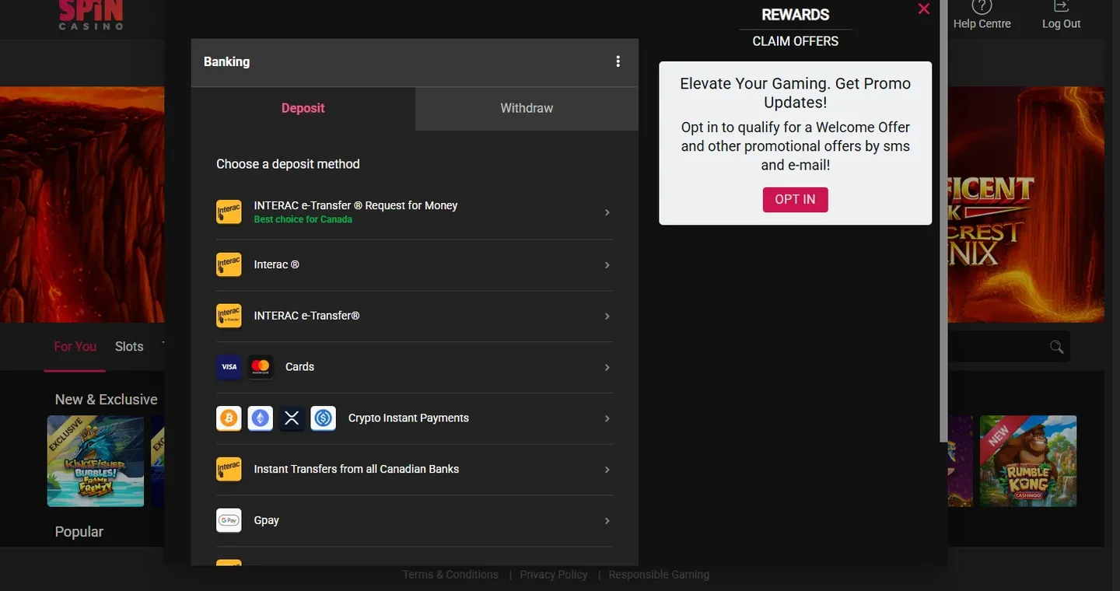Select 'INTERAC e-Transfer ® Request for Money' text

click(x=355, y=205)
